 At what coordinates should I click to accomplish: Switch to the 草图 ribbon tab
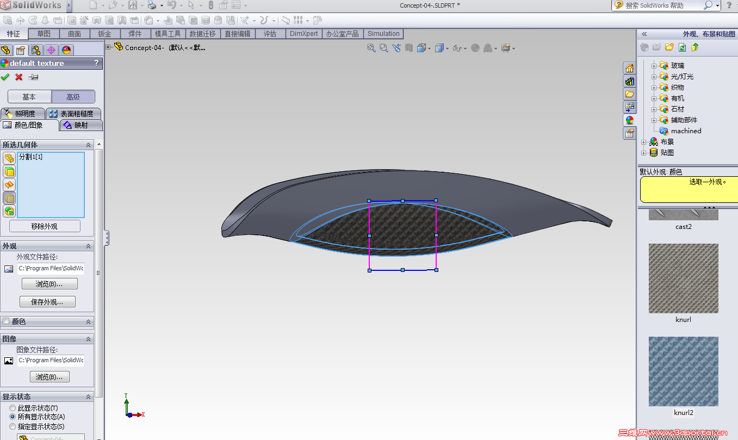pos(44,34)
